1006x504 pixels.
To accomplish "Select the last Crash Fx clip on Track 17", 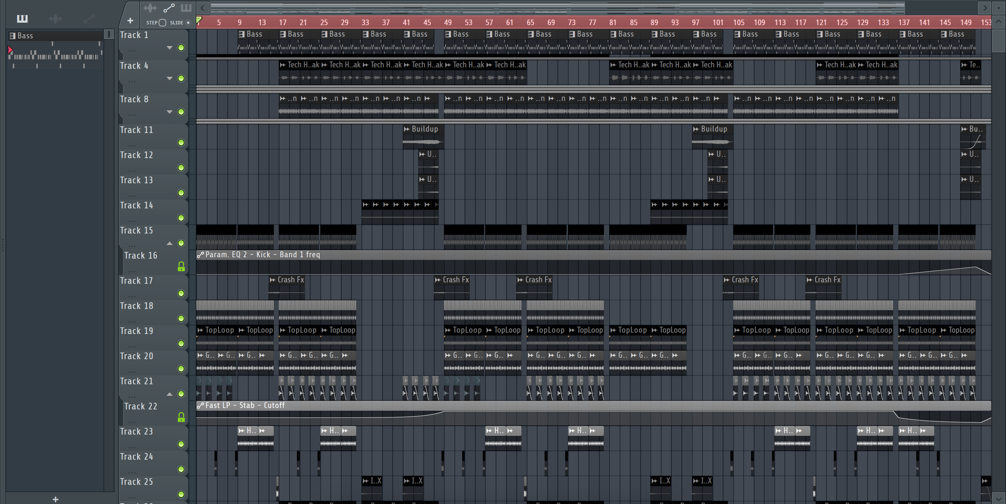I will click(823, 288).
